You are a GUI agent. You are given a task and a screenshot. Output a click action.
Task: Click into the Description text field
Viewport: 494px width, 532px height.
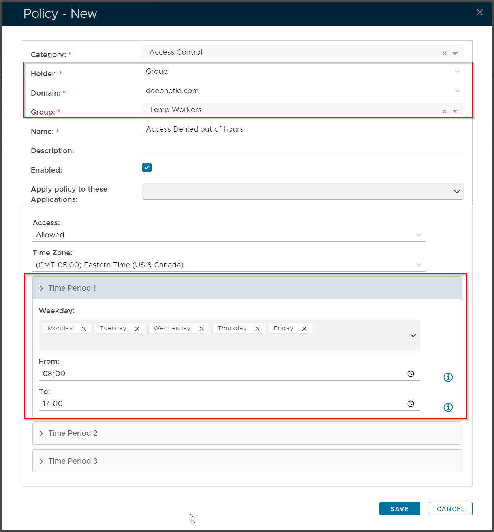tap(302, 149)
